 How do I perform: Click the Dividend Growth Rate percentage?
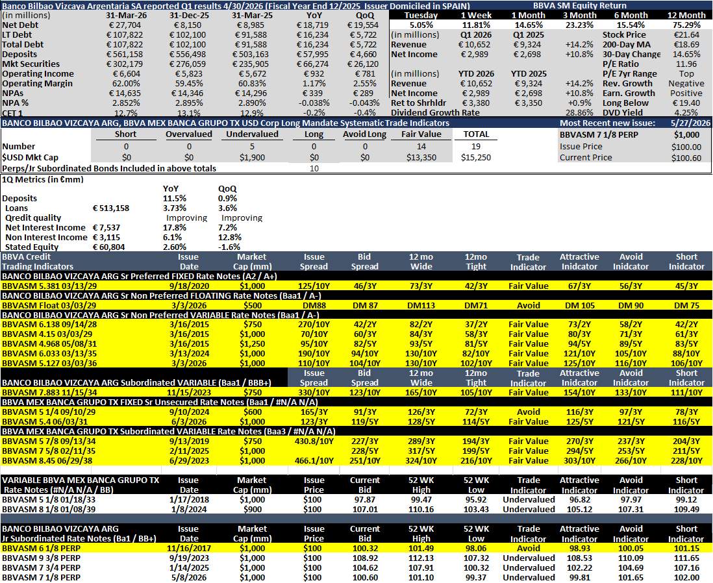579,112
